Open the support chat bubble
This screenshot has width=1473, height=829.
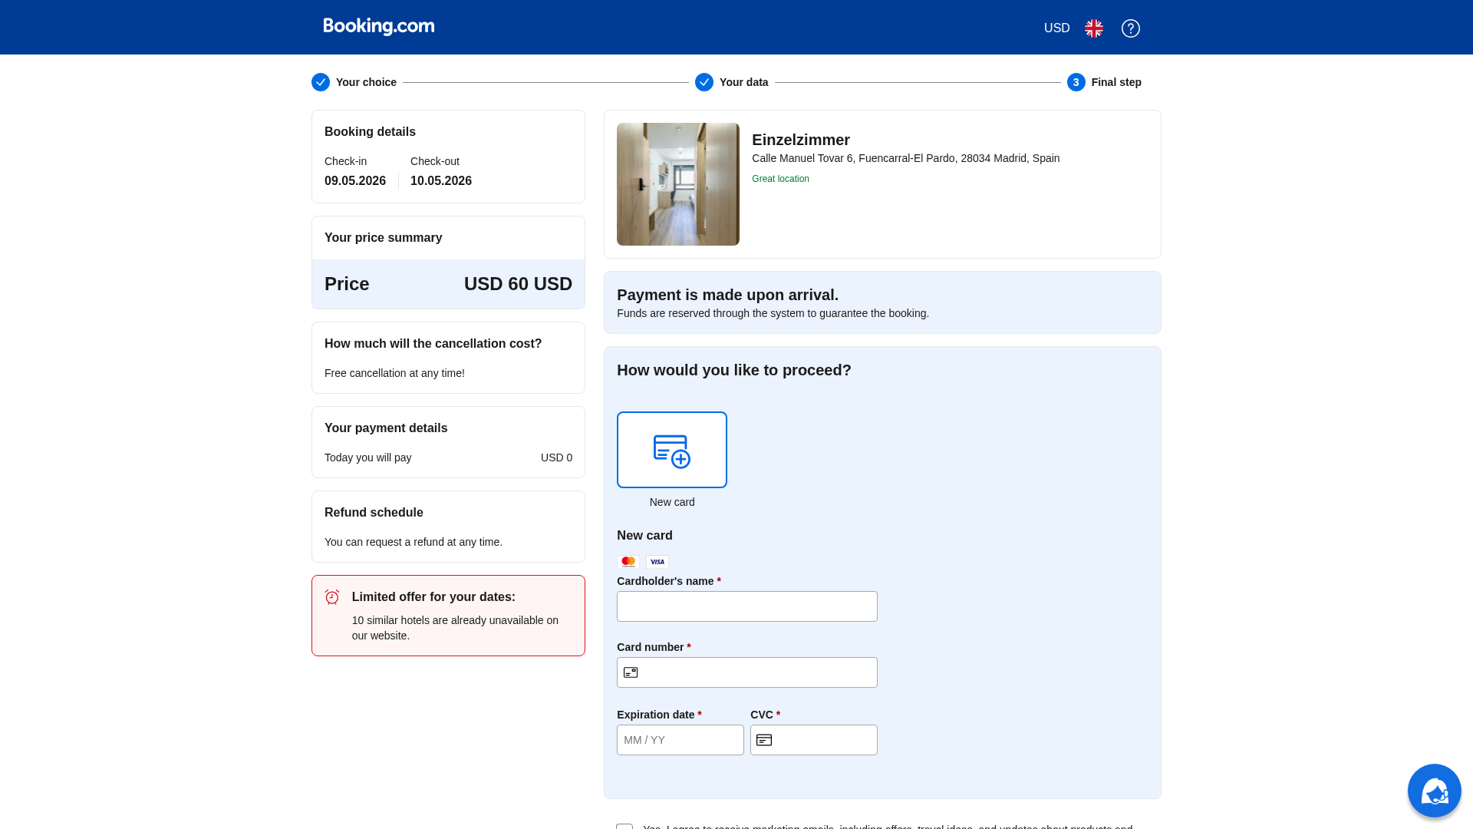[x=1434, y=790]
